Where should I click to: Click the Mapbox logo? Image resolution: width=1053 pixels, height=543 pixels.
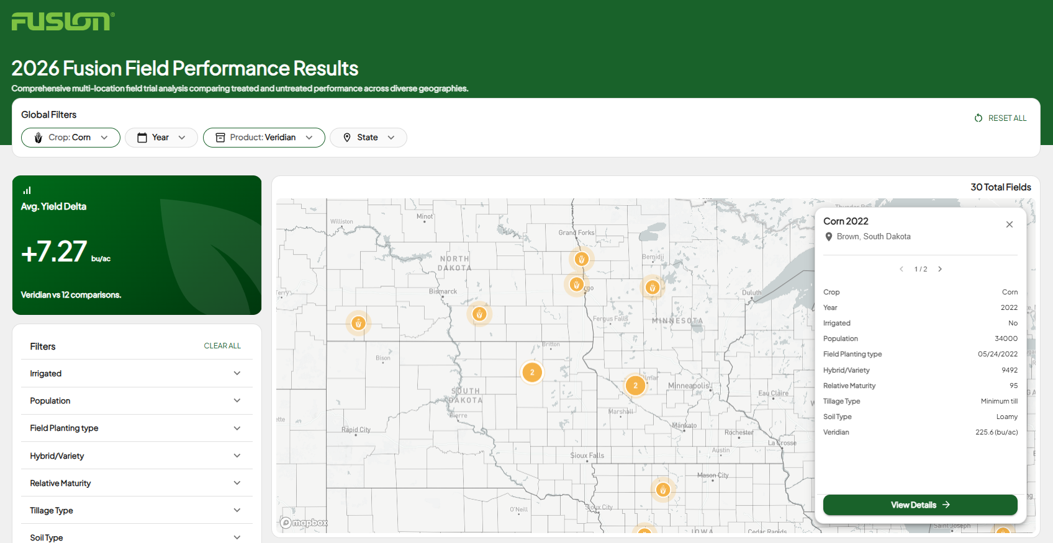304,523
